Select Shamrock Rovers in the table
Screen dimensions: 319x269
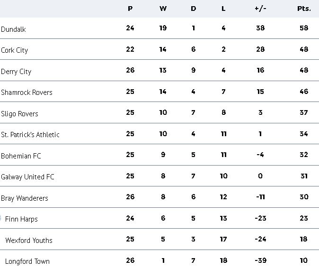27,93
